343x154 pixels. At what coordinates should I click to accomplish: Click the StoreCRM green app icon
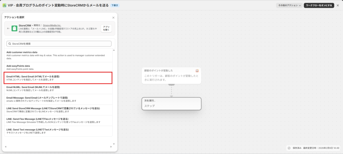[x=14, y=29]
